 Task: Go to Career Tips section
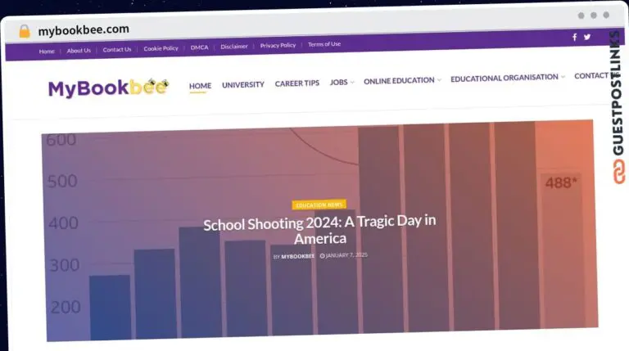(297, 83)
